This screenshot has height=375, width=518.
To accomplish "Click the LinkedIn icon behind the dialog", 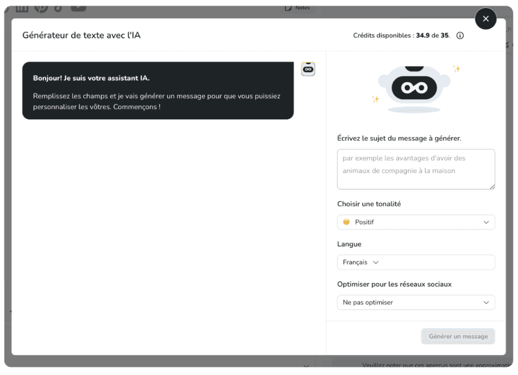I will point(22,7).
